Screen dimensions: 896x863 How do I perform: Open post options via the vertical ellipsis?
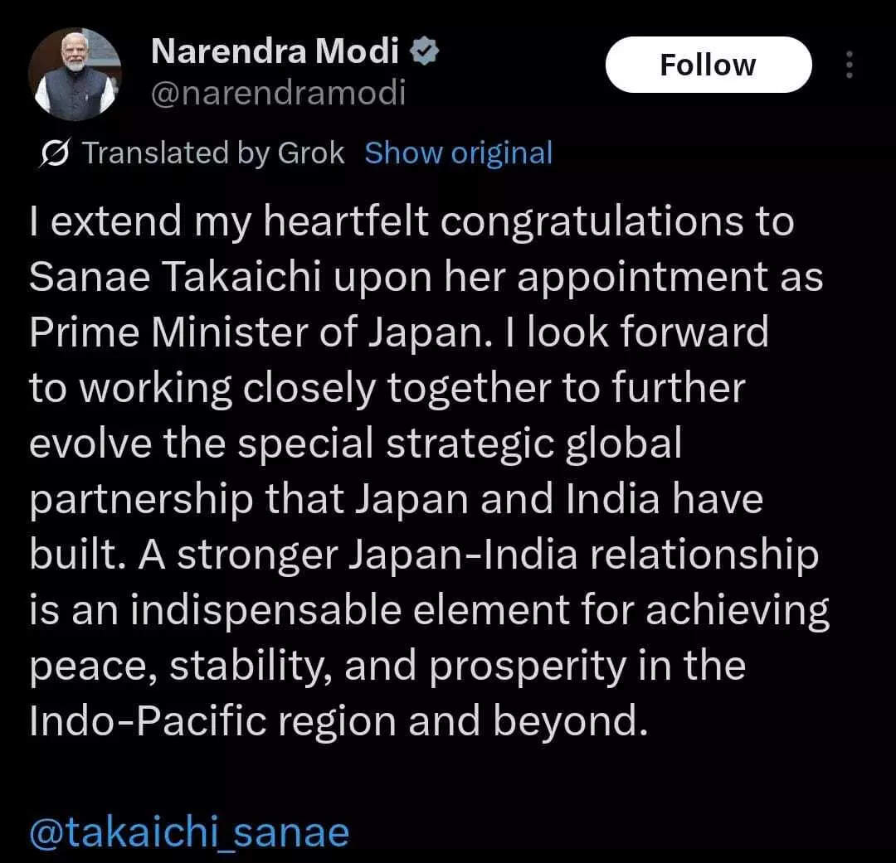(849, 65)
